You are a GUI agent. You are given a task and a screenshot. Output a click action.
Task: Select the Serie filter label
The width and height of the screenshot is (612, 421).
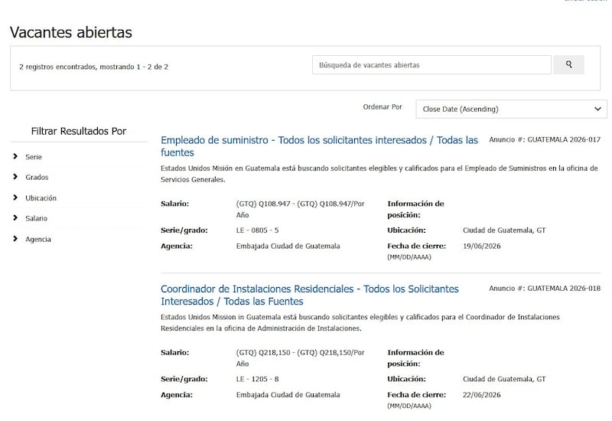(34, 157)
